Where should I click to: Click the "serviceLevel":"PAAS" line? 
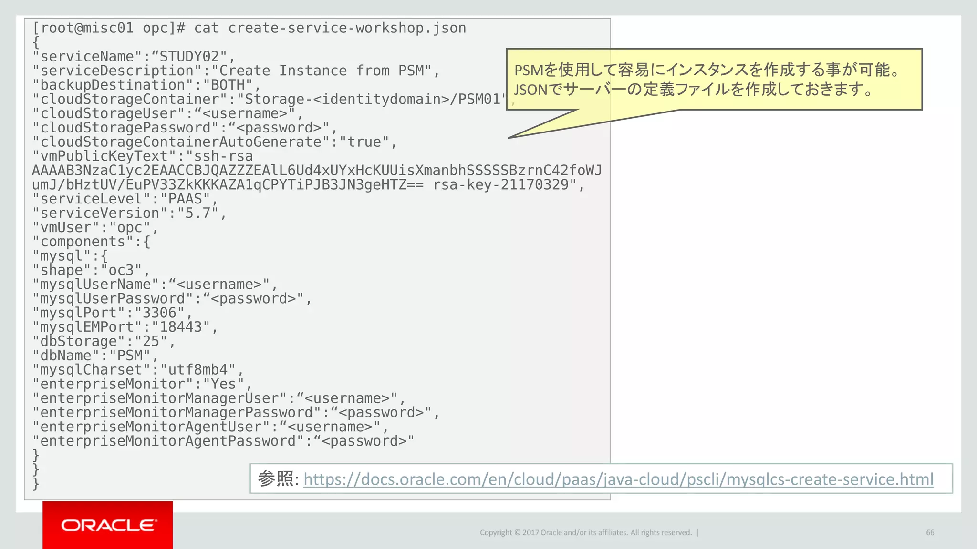coord(125,199)
